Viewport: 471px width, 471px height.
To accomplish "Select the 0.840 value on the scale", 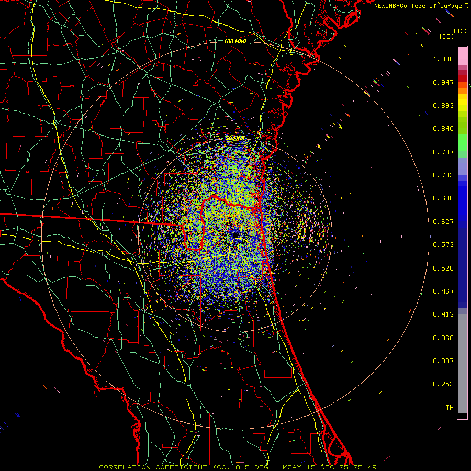I will tap(443, 129).
